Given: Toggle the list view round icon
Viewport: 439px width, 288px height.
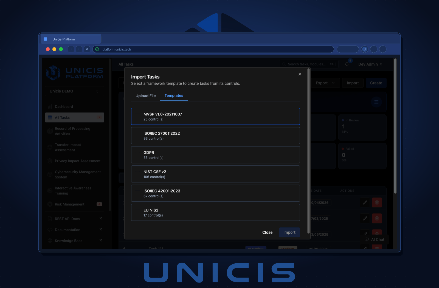Looking at the screenshot, I should coord(376,102).
